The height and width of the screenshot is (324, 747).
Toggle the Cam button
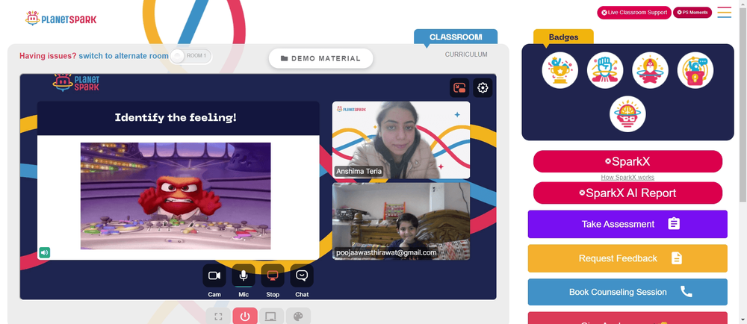(214, 275)
